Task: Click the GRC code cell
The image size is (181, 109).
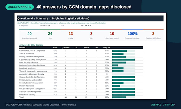Action: 55,51
